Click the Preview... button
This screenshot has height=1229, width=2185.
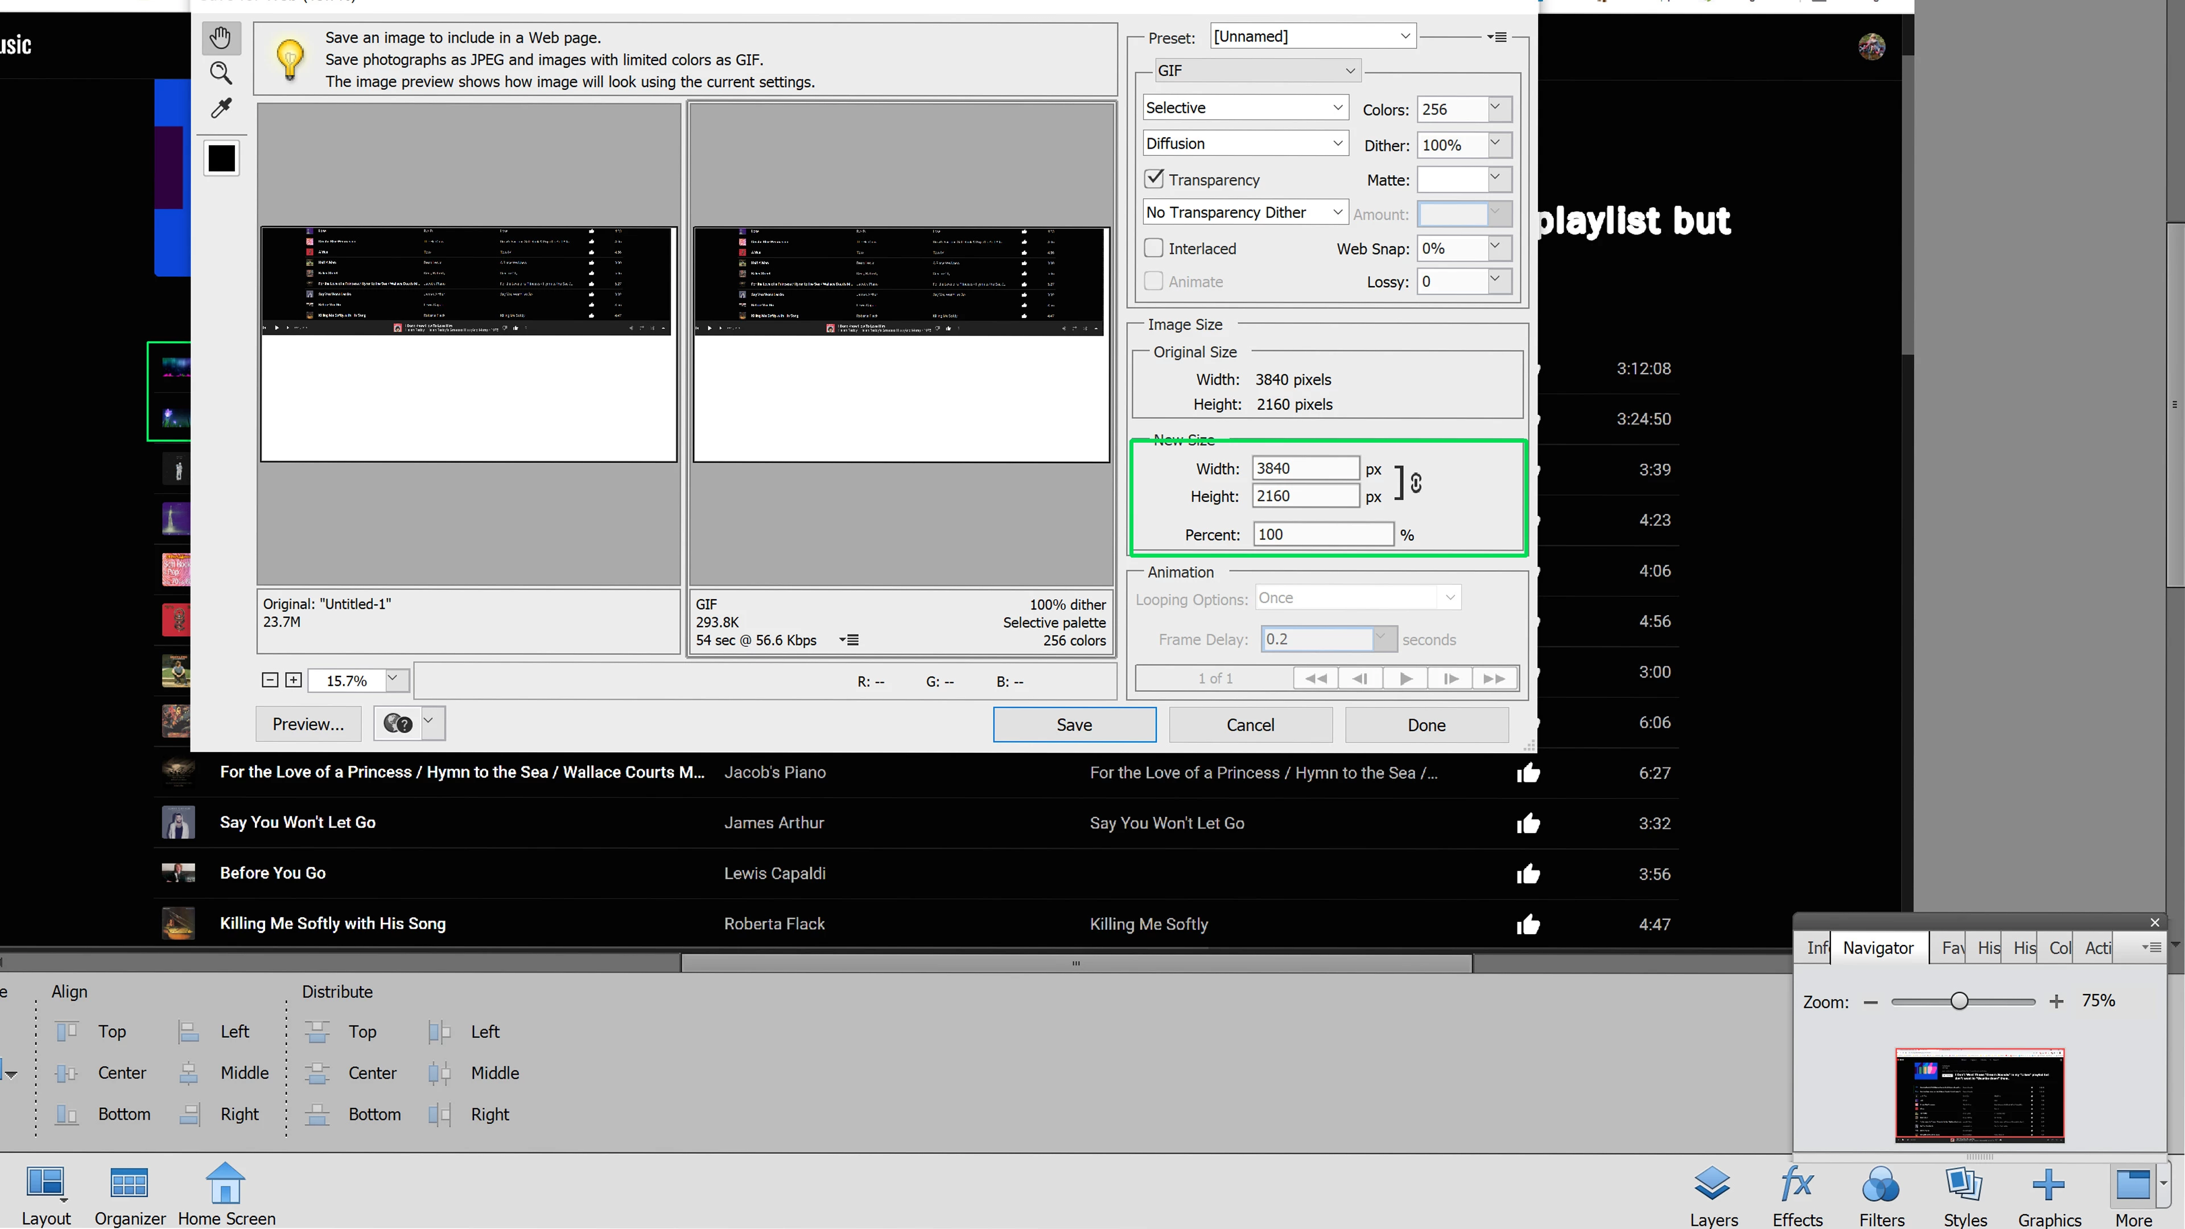pyautogui.click(x=308, y=724)
